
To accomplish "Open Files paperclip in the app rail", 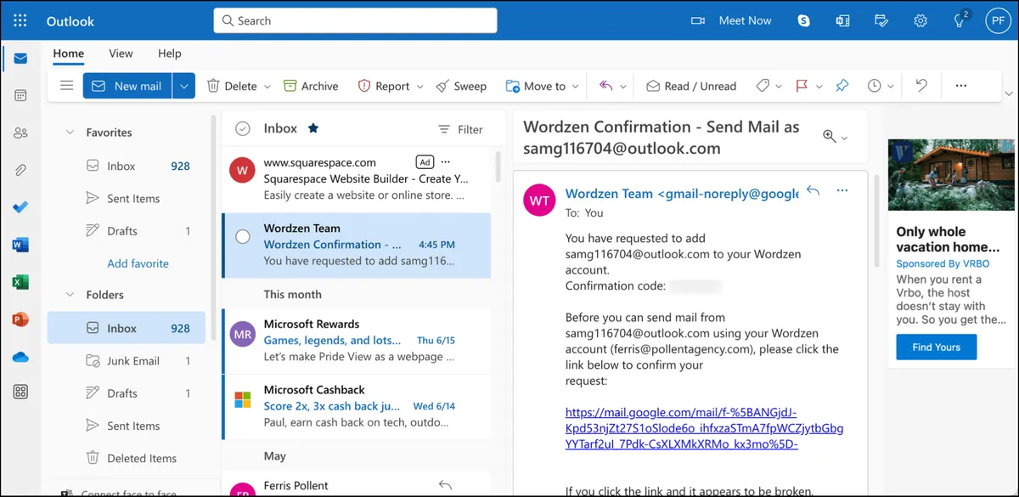I will [x=20, y=170].
